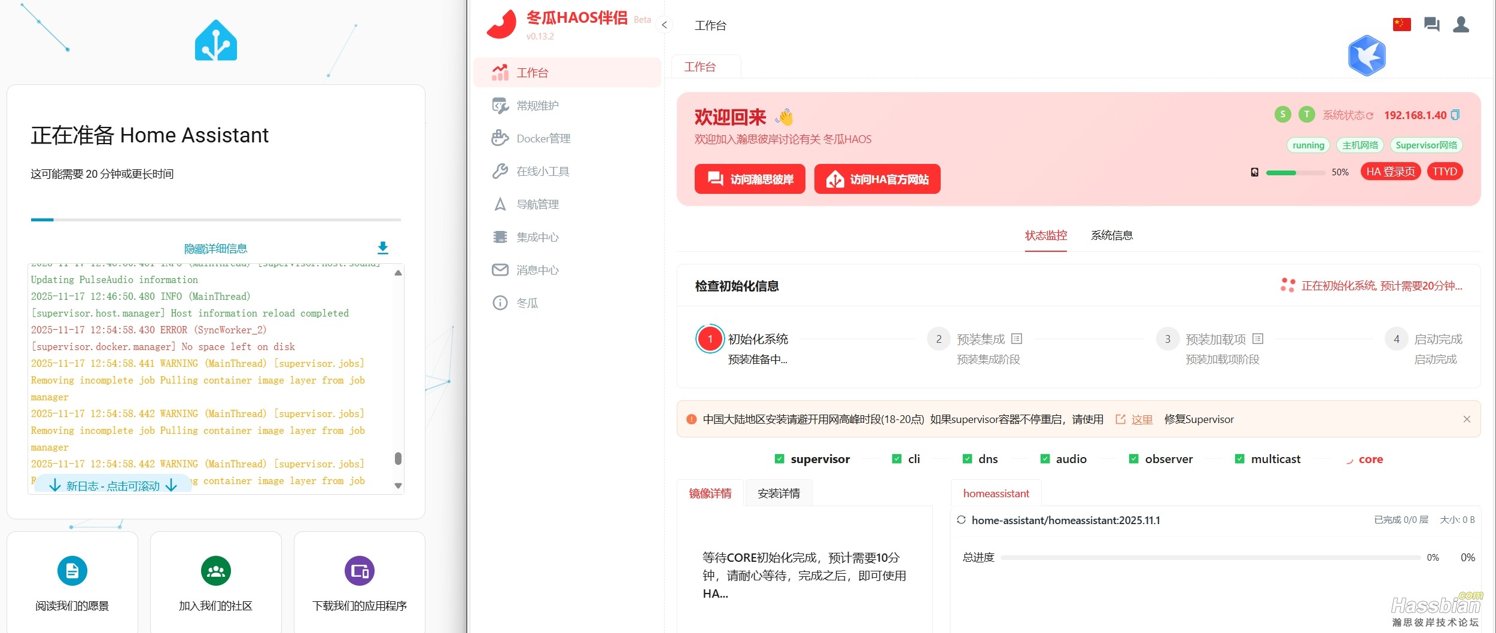The image size is (1496, 633).
Task: Click the 访问瀚思彼岸 button
Action: (x=750, y=179)
